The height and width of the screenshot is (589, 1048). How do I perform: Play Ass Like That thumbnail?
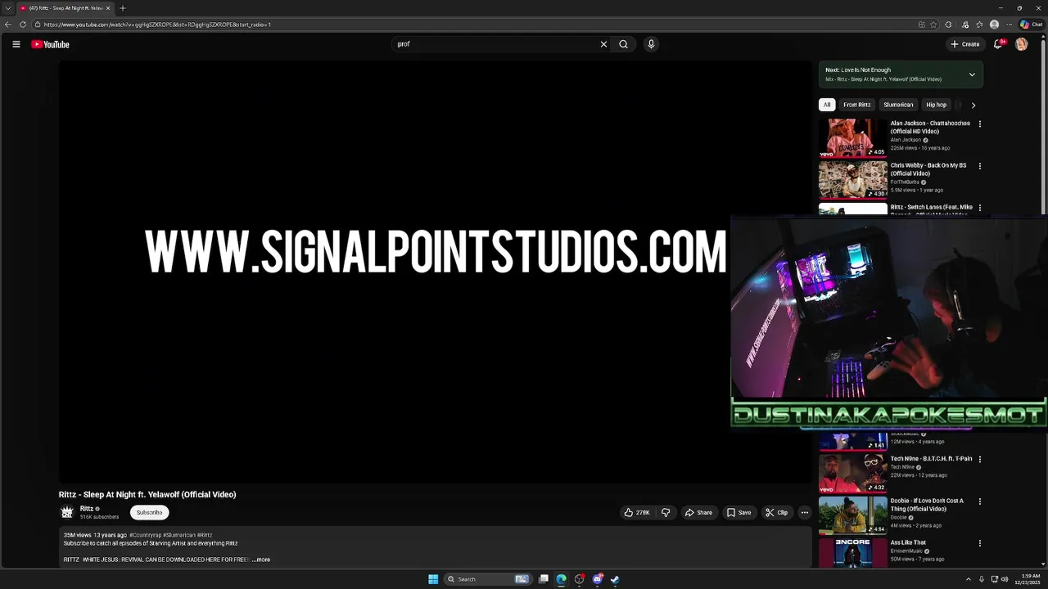(x=852, y=552)
